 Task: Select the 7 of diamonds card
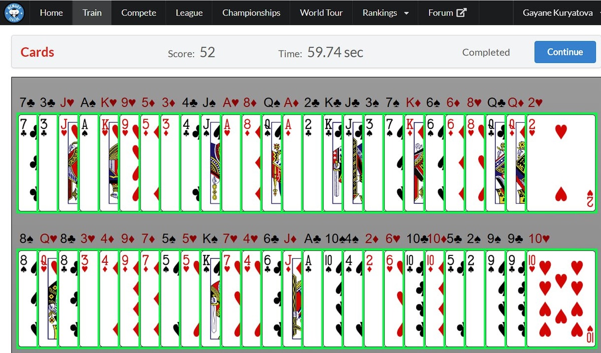tap(150, 298)
